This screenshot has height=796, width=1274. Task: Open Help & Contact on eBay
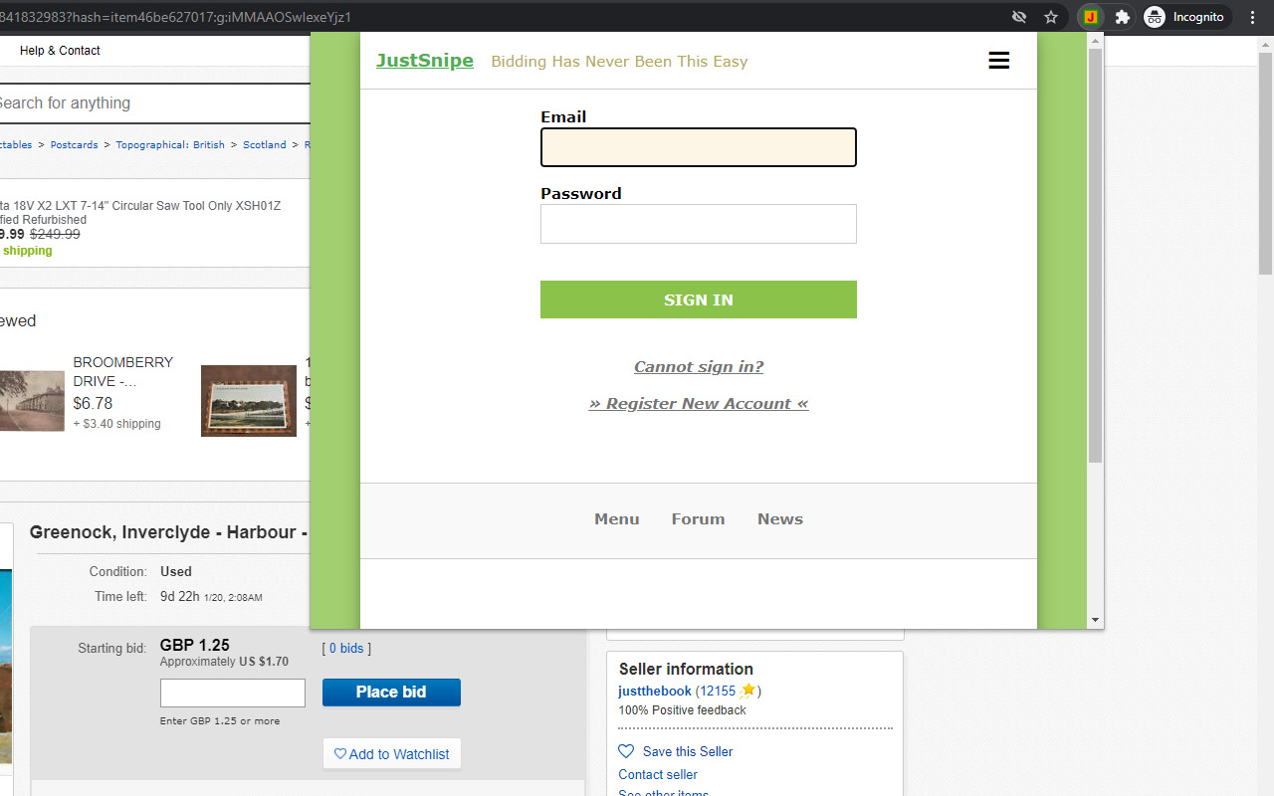[60, 51]
